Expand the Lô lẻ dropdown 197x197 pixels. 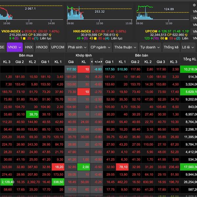tap(188, 47)
